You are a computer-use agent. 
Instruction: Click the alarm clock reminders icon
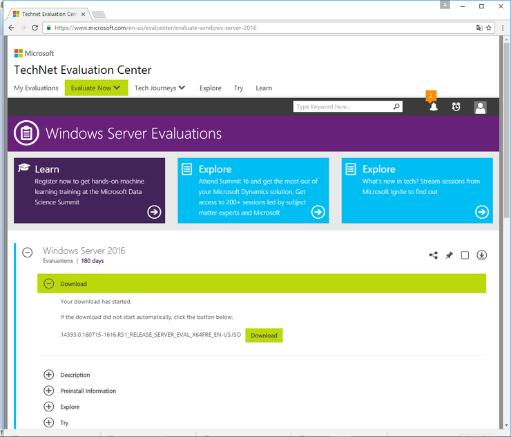pos(456,106)
